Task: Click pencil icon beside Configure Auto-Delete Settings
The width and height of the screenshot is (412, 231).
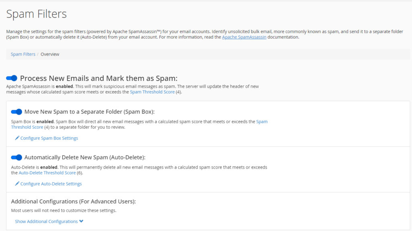Action: click(17, 184)
